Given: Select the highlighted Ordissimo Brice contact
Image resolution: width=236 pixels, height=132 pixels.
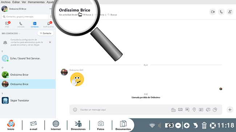Looking at the screenshot, I should pyautogui.click(x=28, y=84).
